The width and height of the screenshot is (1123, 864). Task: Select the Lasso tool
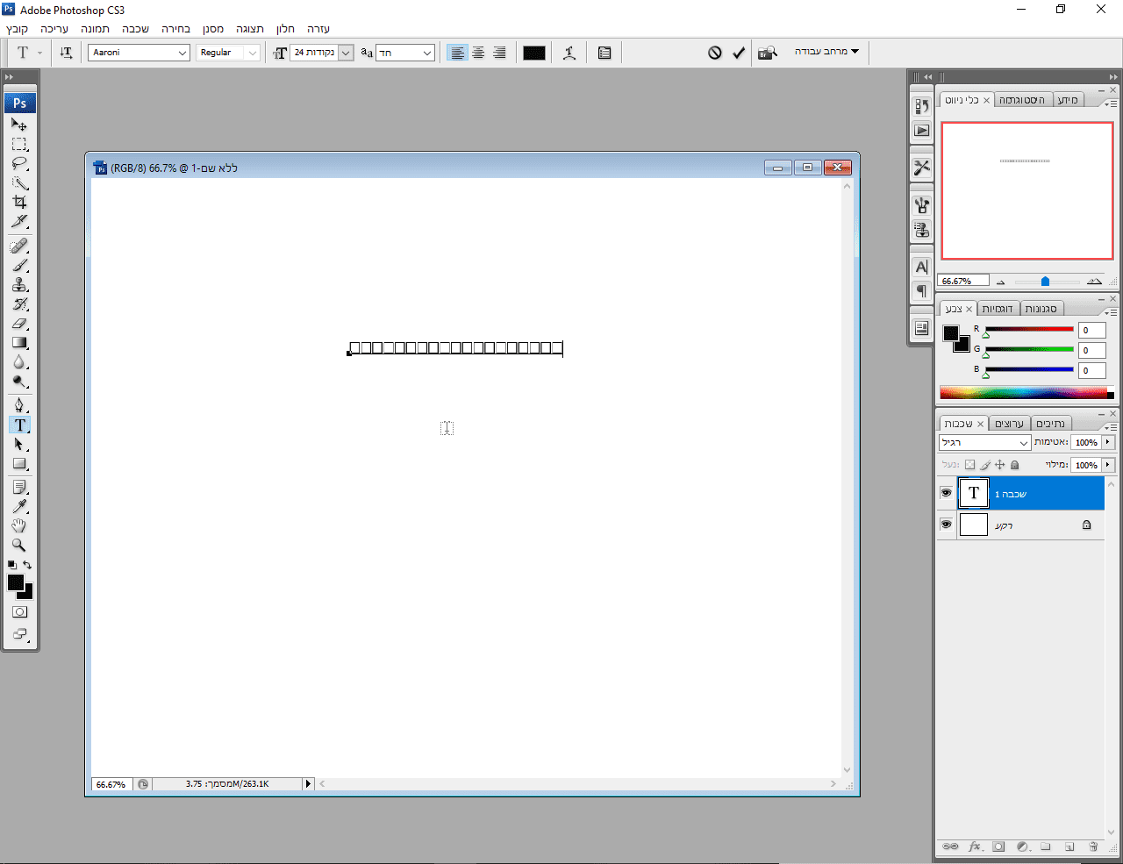point(19,163)
